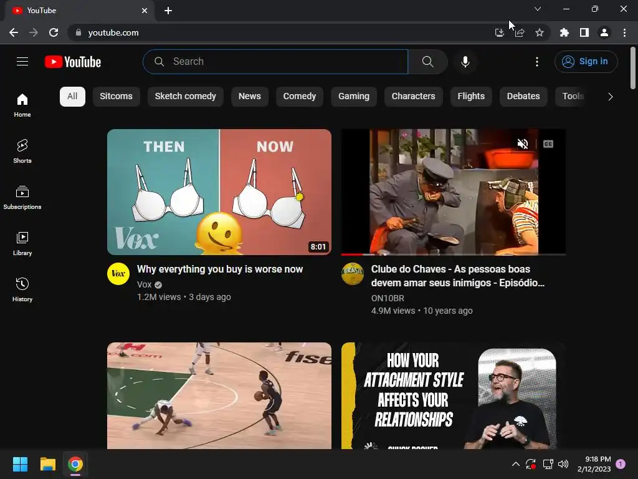638x479 pixels.
Task: Select the Comedy filter chip
Action: (x=300, y=97)
